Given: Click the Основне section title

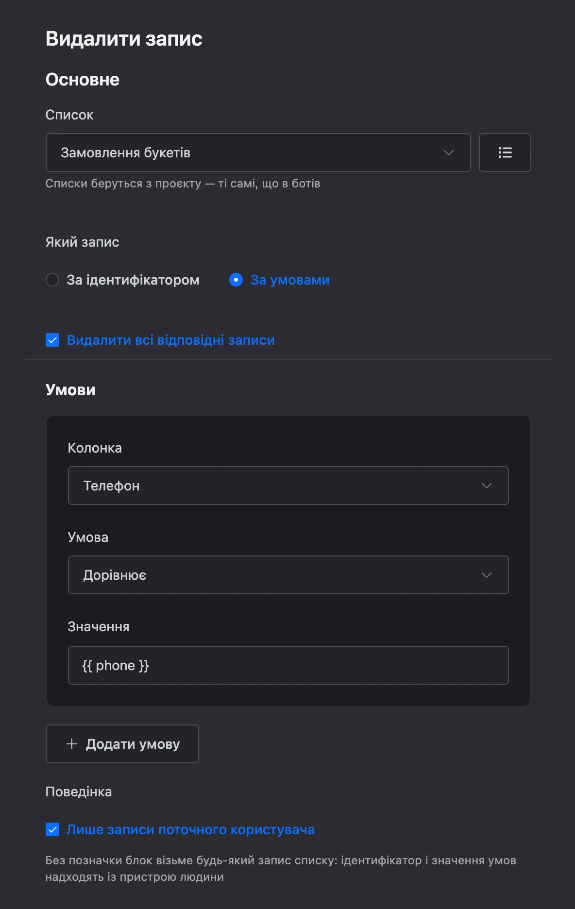Looking at the screenshot, I should 83,80.
